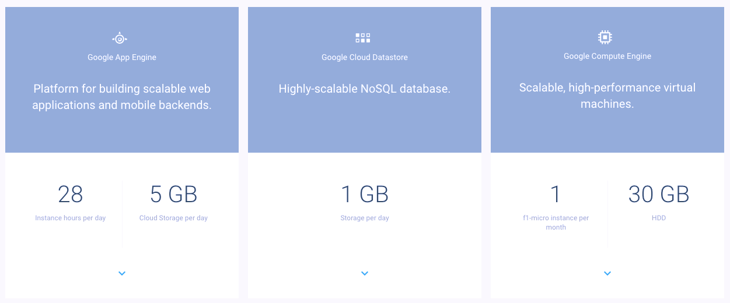Expand the Compute Engine card chevron
Image resolution: width=730 pixels, height=303 pixels.
(607, 273)
